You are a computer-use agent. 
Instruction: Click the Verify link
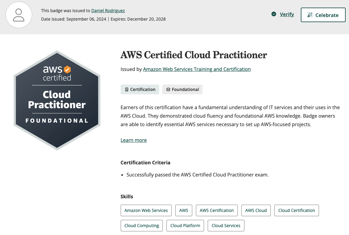click(x=287, y=15)
